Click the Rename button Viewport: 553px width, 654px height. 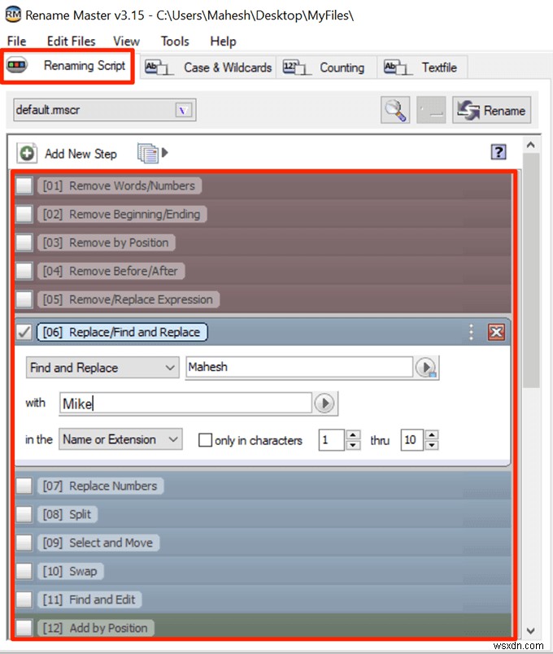click(492, 110)
